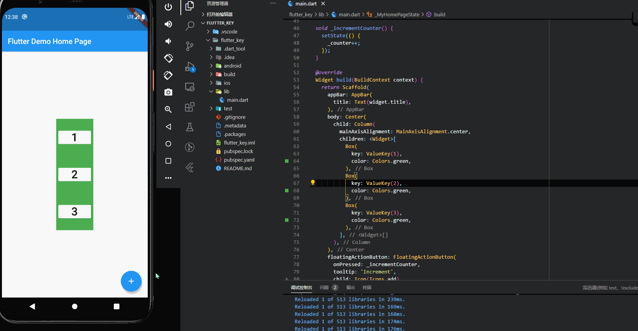Switch to 输出 panel tab
The width and height of the screenshot is (638, 331).
tap(351, 287)
